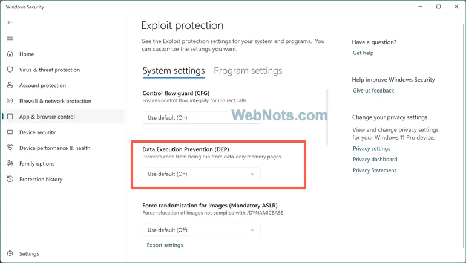The image size is (466, 263).
Task: Click the Protection history clock icon
Action: pyautogui.click(x=10, y=179)
